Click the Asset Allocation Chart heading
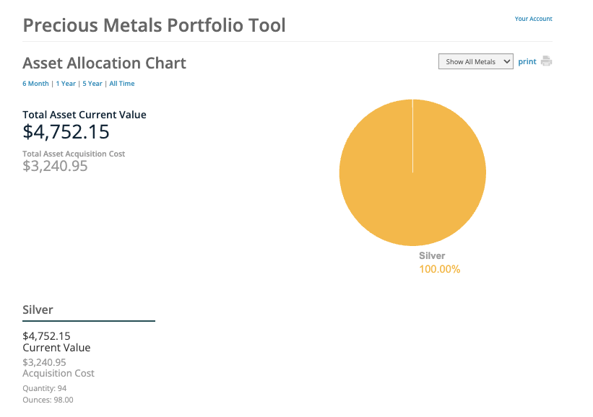Viewport: 593px width, 417px height. pos(105,63)
